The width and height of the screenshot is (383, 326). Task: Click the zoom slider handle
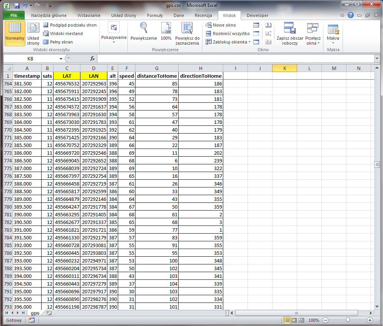[348, 320]
